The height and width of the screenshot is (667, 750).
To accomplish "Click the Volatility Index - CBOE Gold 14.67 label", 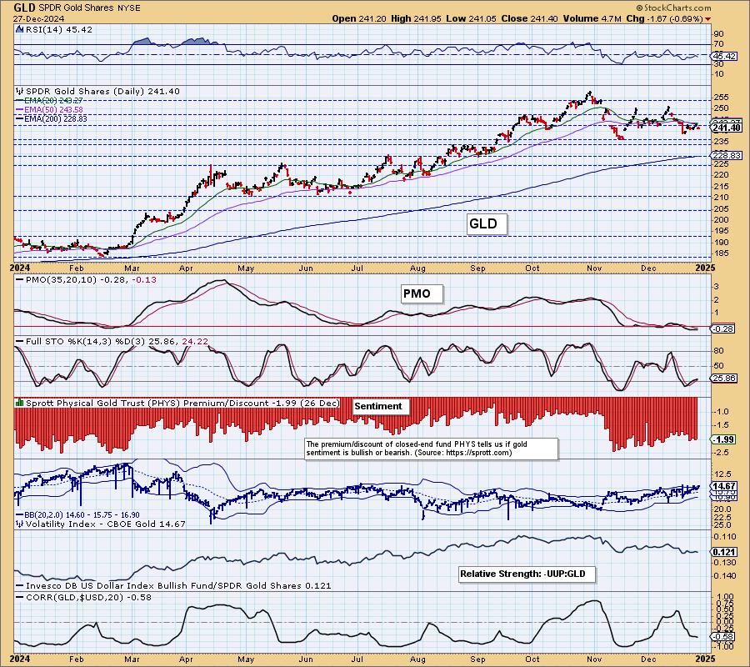I will coord(105,524).
